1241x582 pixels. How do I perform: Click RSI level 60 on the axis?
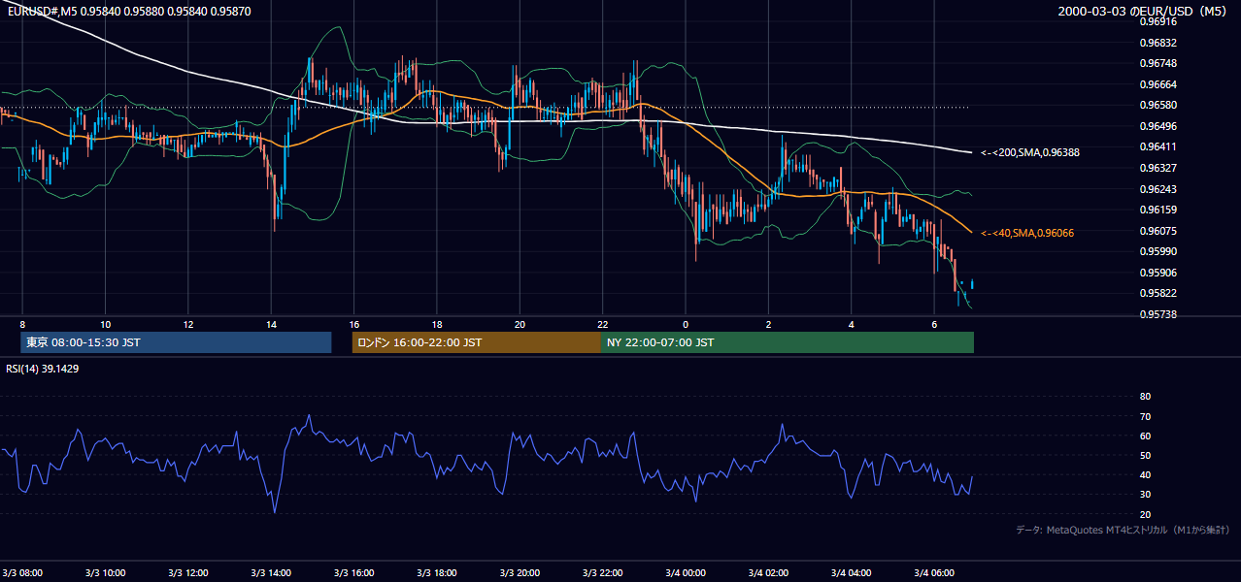1145,436
